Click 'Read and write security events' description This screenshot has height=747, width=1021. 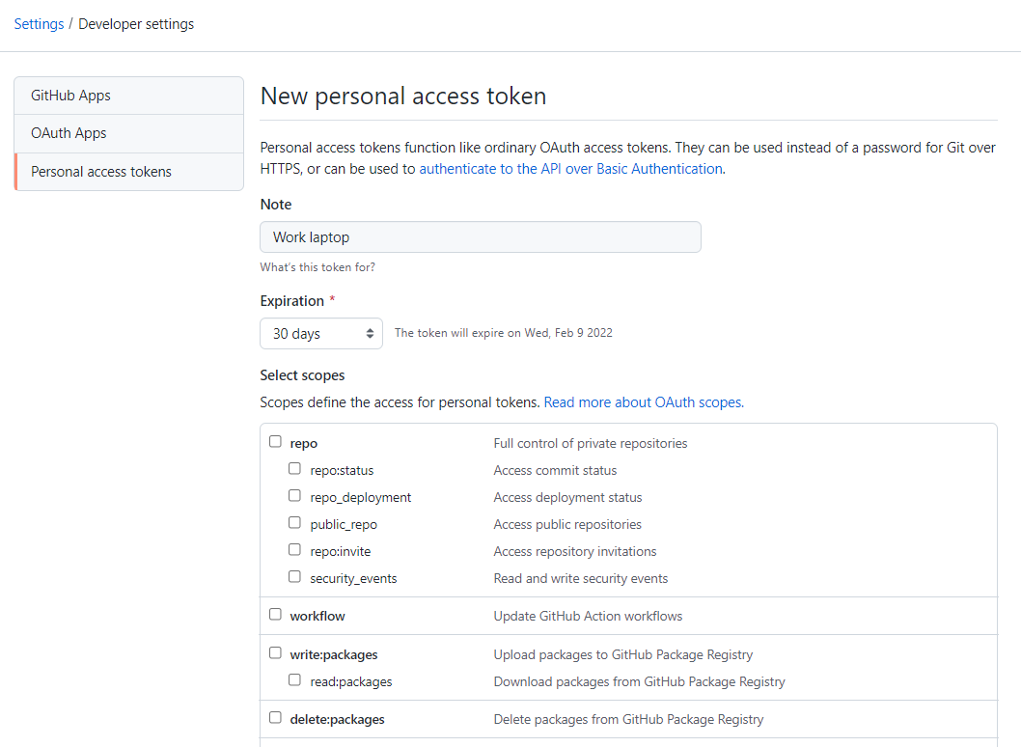(580, 578)
